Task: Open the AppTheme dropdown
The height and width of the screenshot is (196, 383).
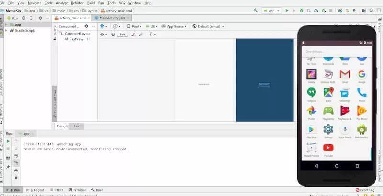Action: [x=174, y=26]
